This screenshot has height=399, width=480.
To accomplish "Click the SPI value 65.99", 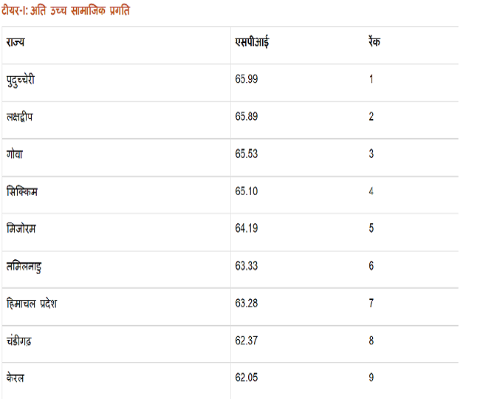I will click(247, 80).
